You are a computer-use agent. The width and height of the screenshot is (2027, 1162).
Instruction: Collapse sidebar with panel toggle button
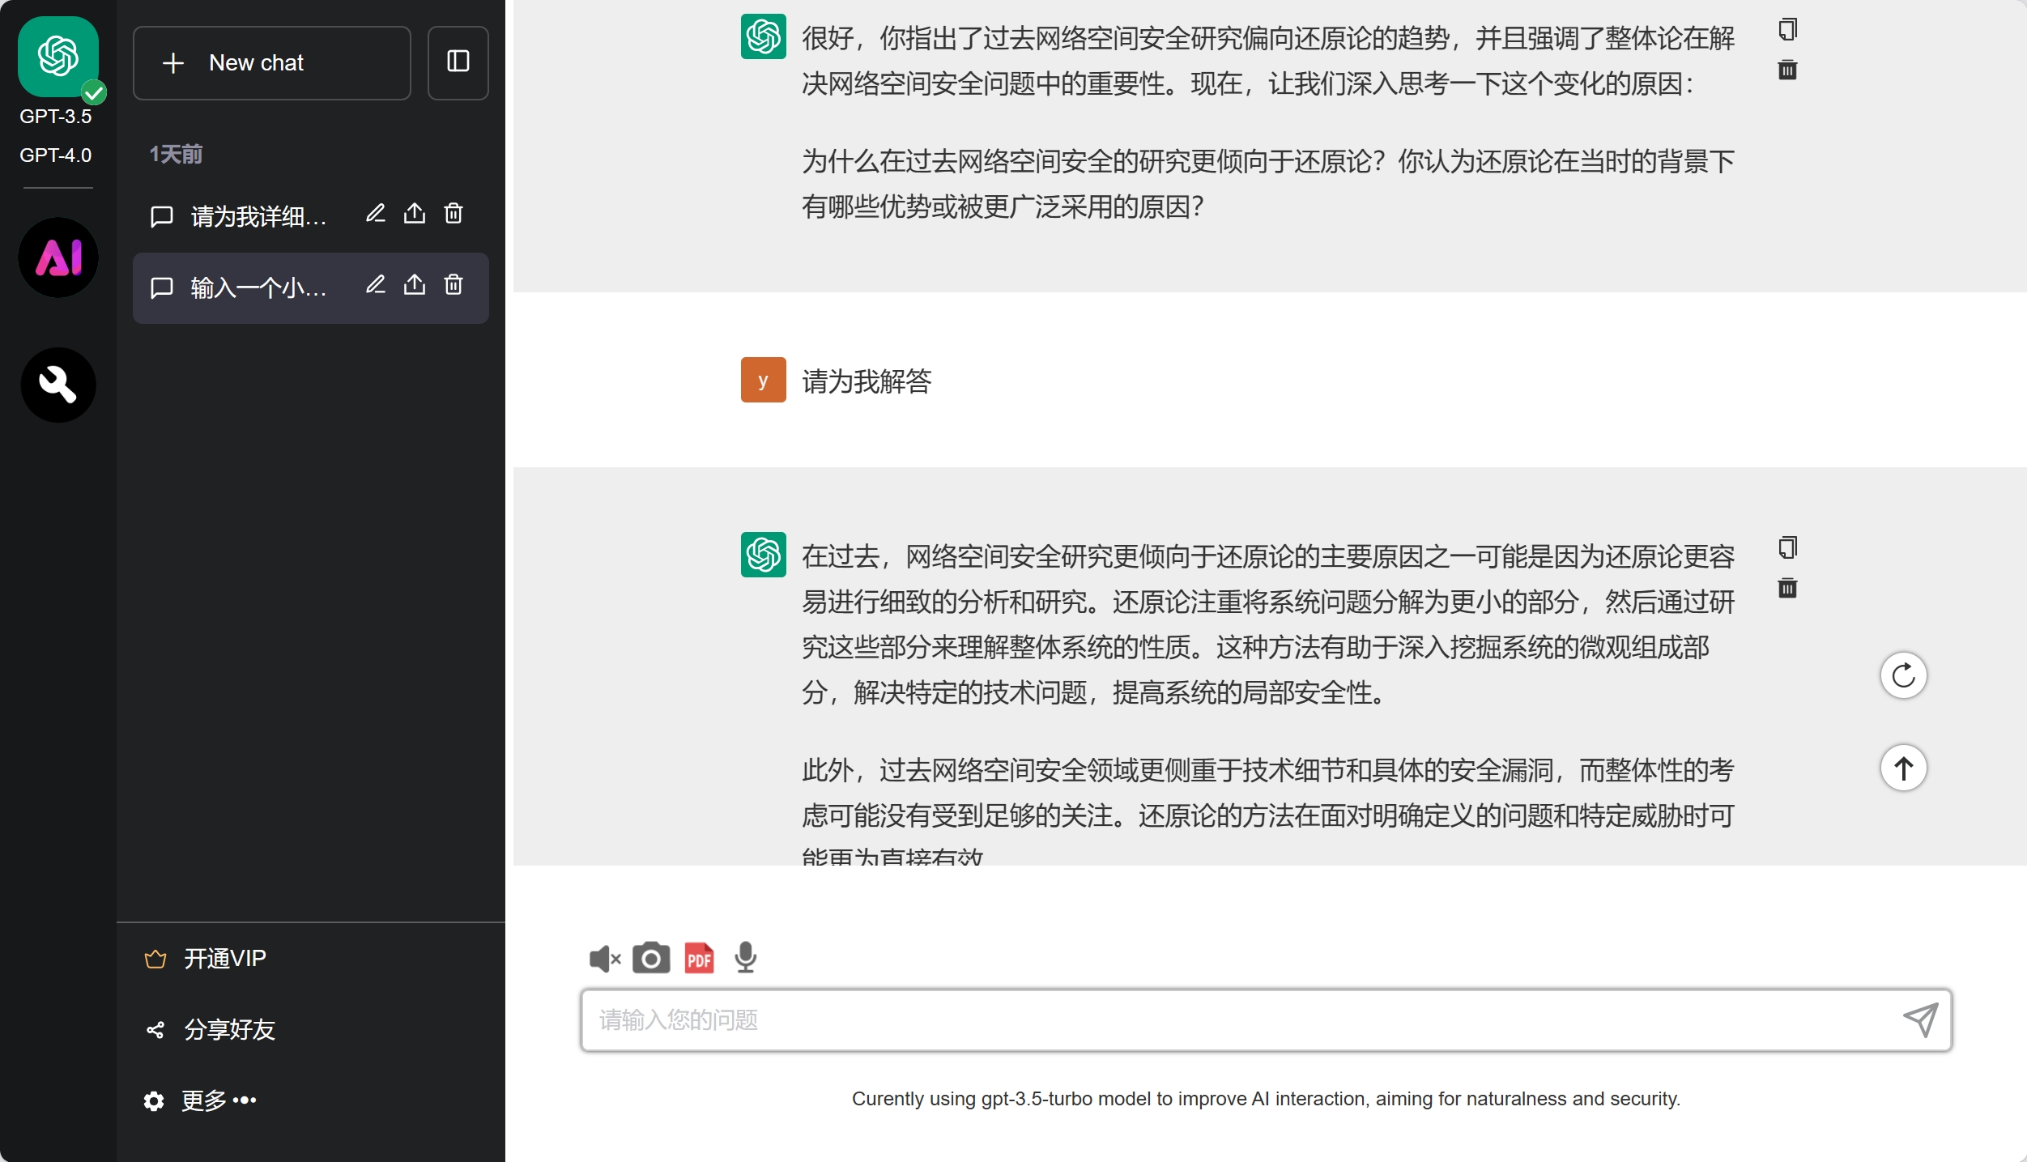point(458,62)
